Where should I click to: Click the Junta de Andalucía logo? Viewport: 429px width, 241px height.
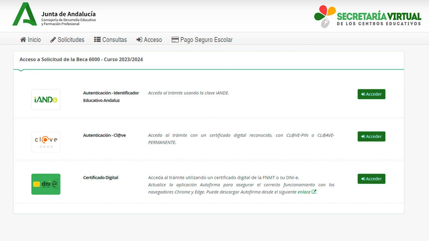pyautogui.click(x=54, y=15)
